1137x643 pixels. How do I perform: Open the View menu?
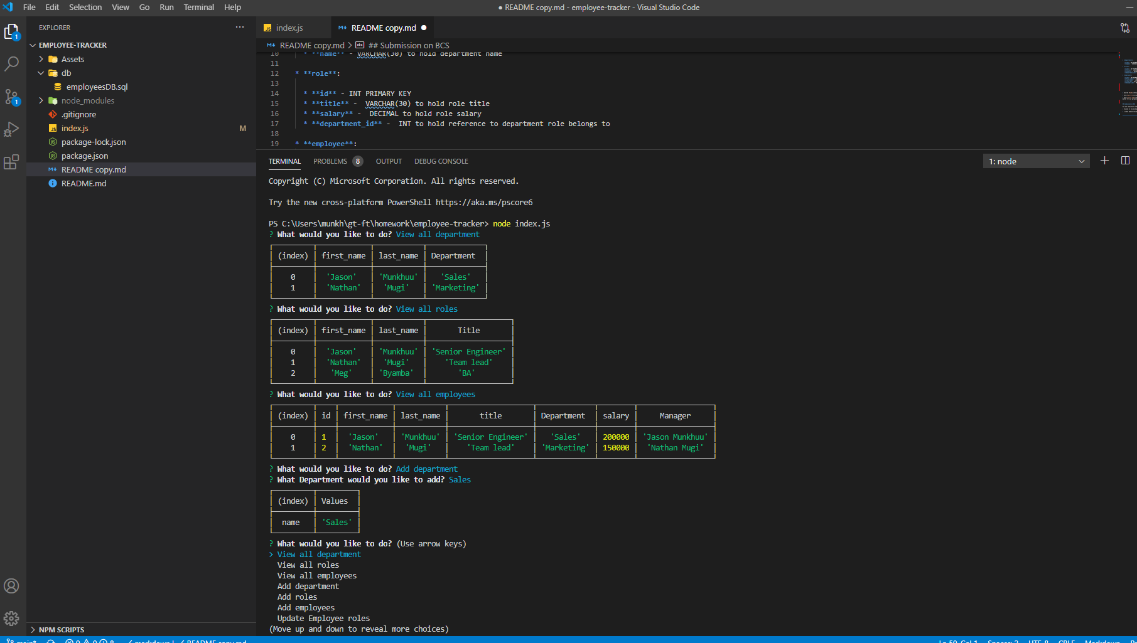coord(121,7)
